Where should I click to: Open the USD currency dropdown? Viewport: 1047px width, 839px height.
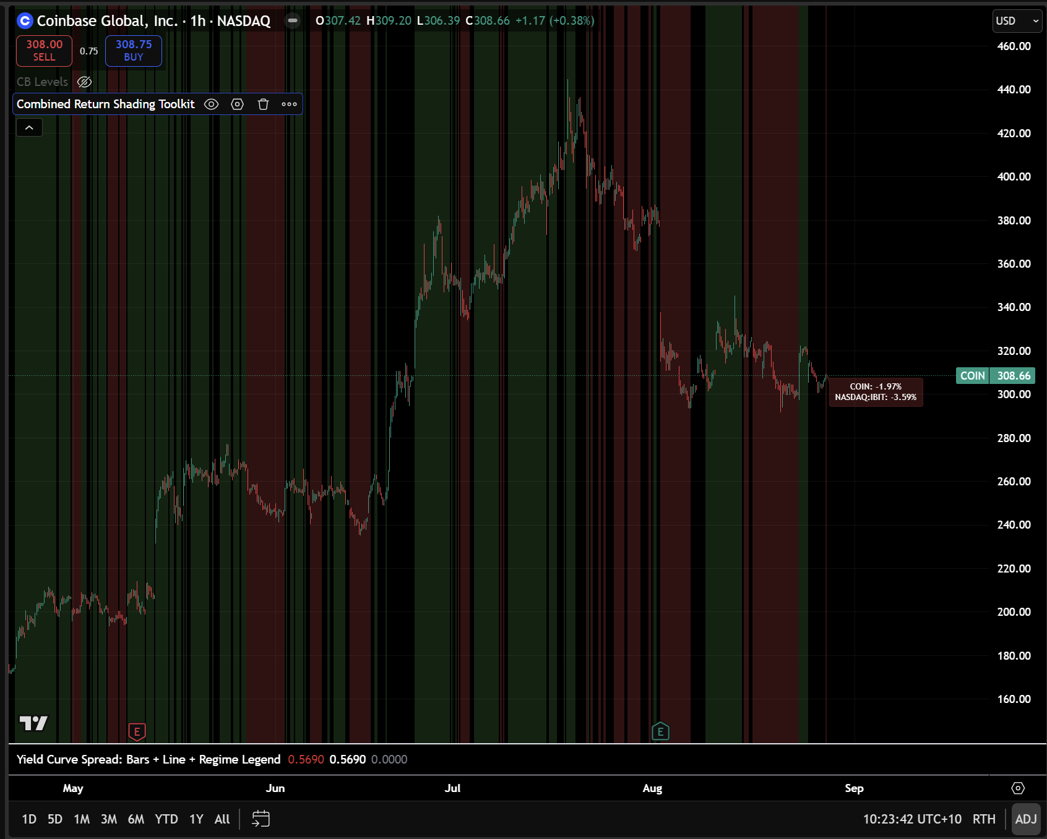click(1017, 21)
